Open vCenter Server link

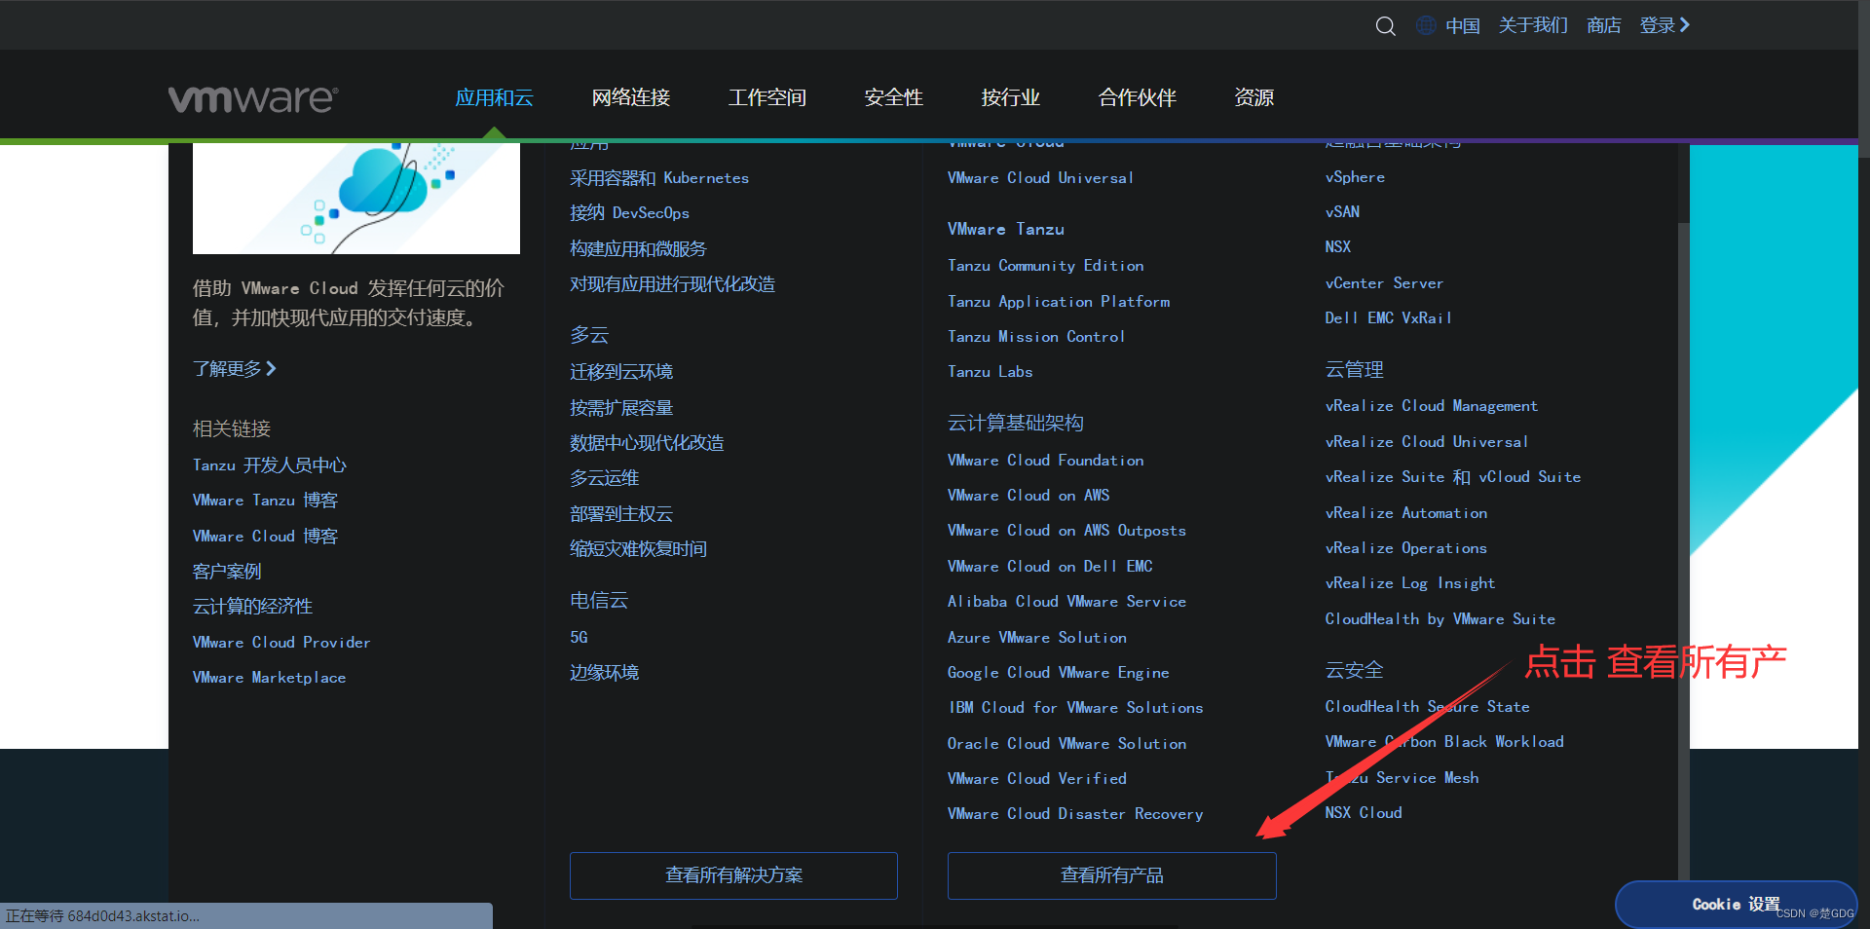(1384, 283)
